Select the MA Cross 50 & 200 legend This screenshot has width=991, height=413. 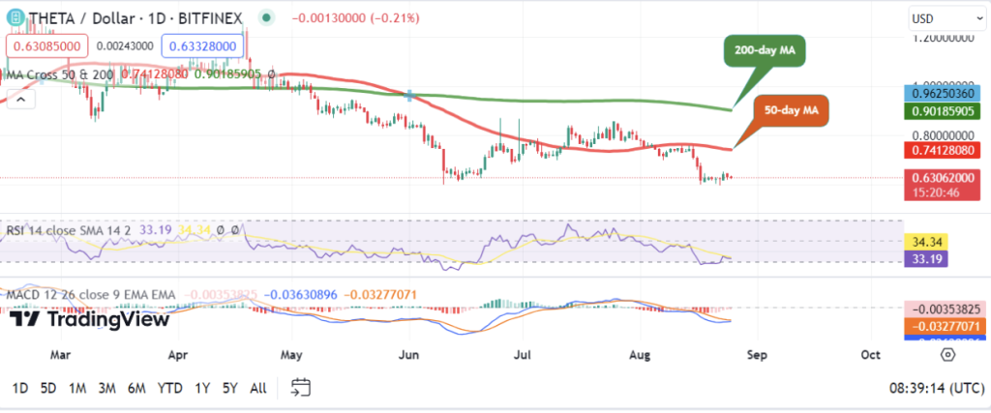pyautogui.click(x=60, y=74)
